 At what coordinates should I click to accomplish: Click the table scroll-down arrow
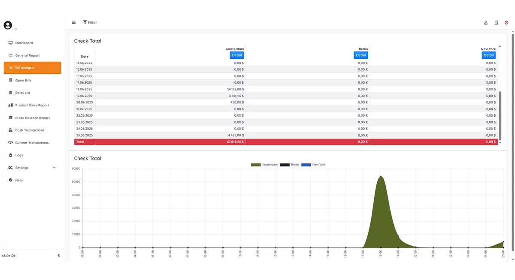click(500, 142)
